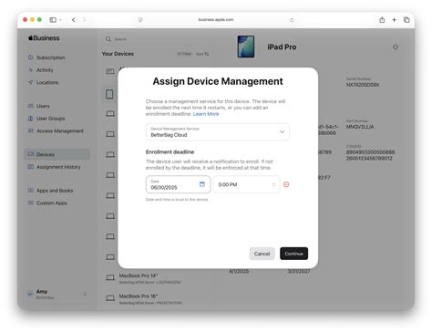Click the Apps and Books sidebar icon
The height and width of the screenshot is (333, 432).
(30, 191)
